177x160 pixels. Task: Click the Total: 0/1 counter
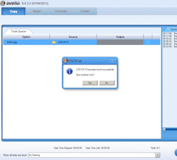[x=155, y=148]
